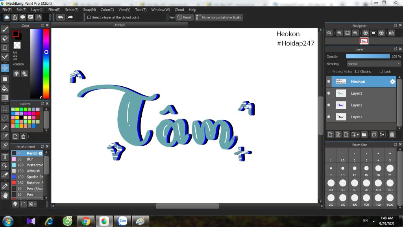Image resolution: width=403 pixels, height=227 pixels.
Task: Pick the Gradient tool
Action: [x=5, y=98]
